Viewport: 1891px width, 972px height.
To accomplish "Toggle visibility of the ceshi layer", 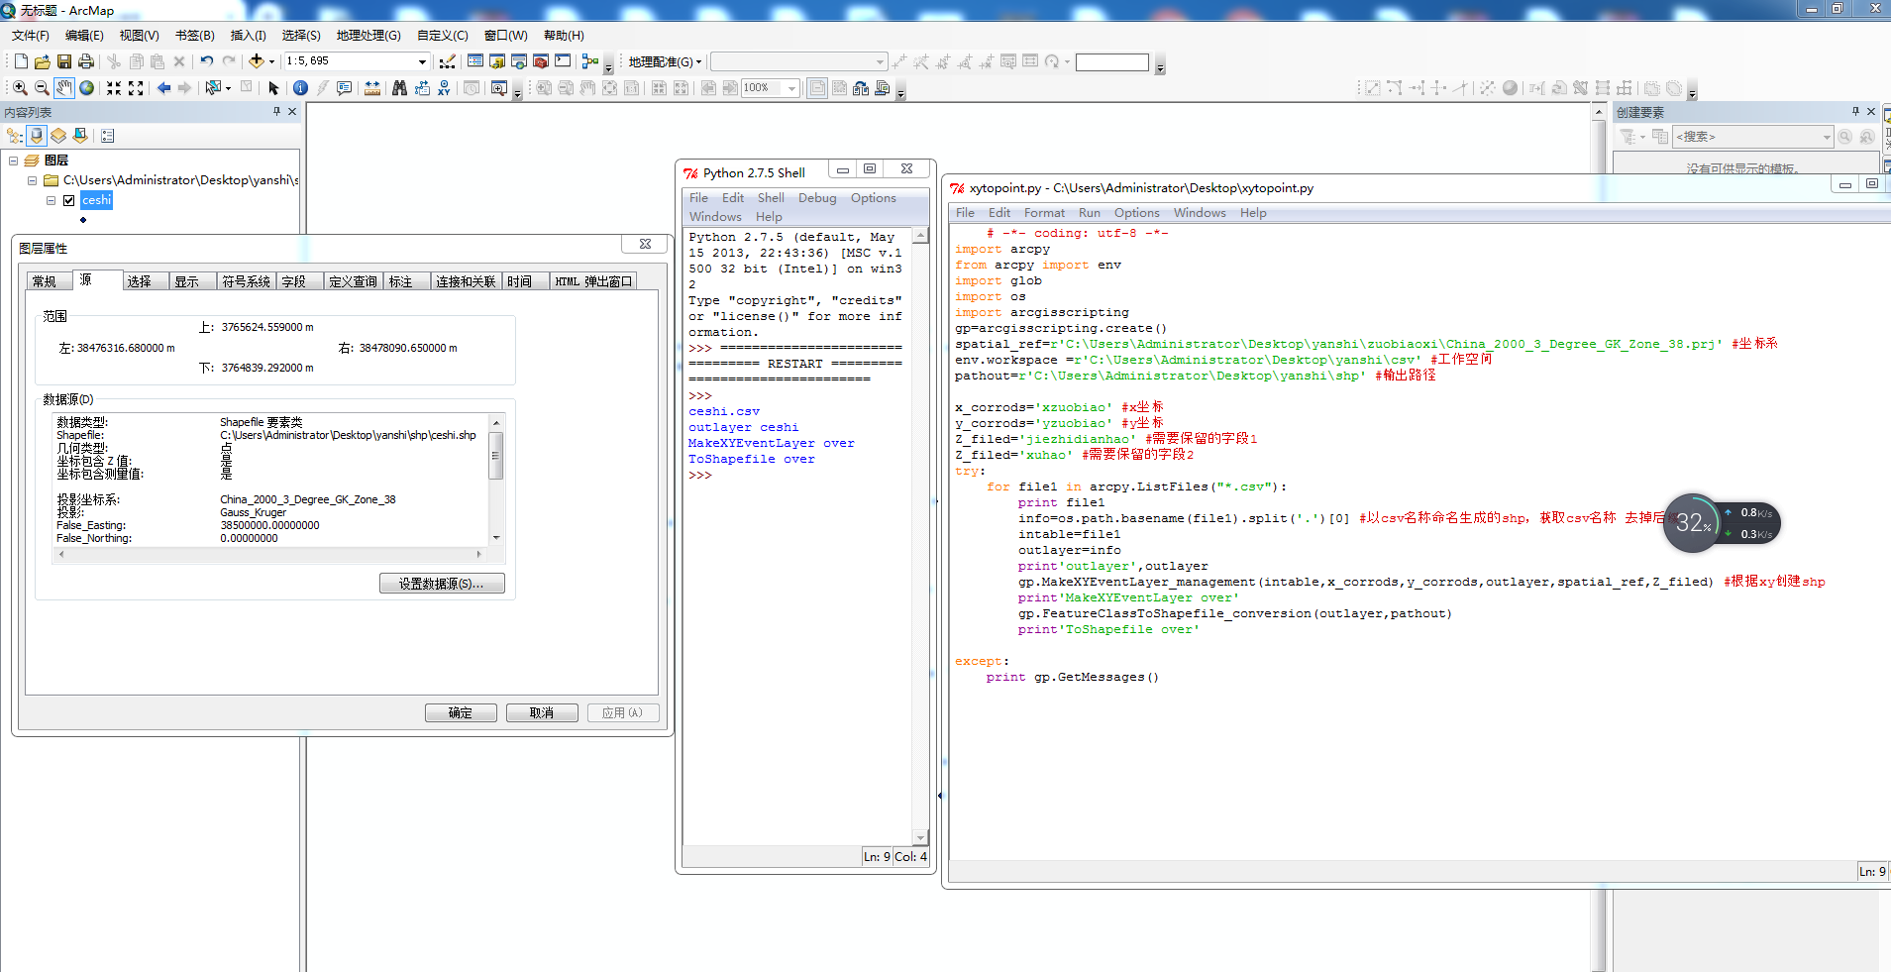I will [69, 200].
